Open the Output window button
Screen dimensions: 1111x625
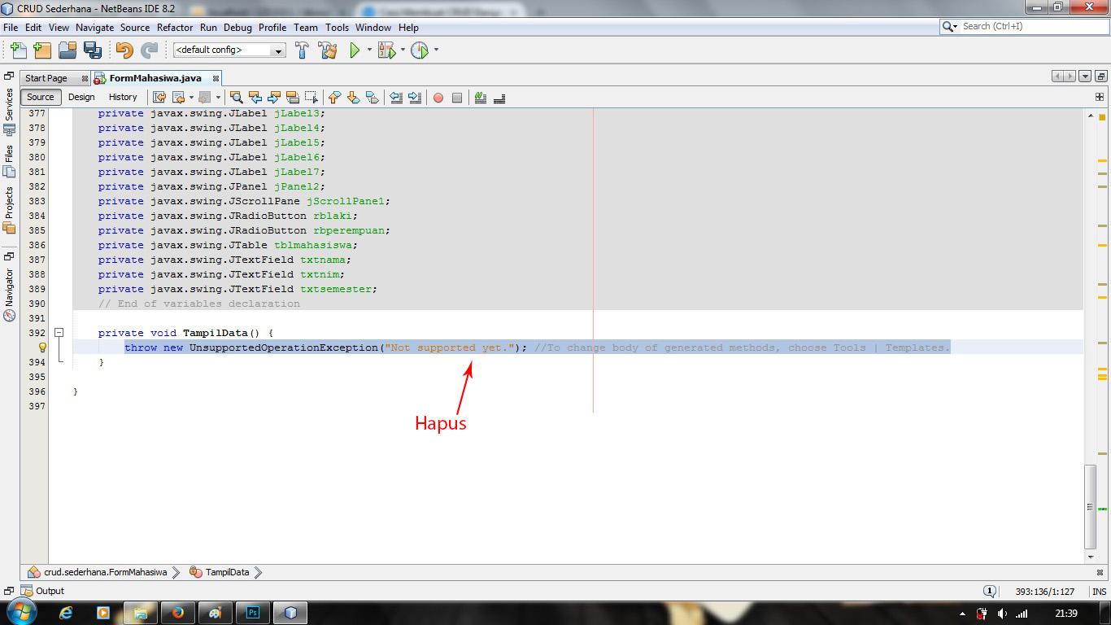[x=42, y=591]
